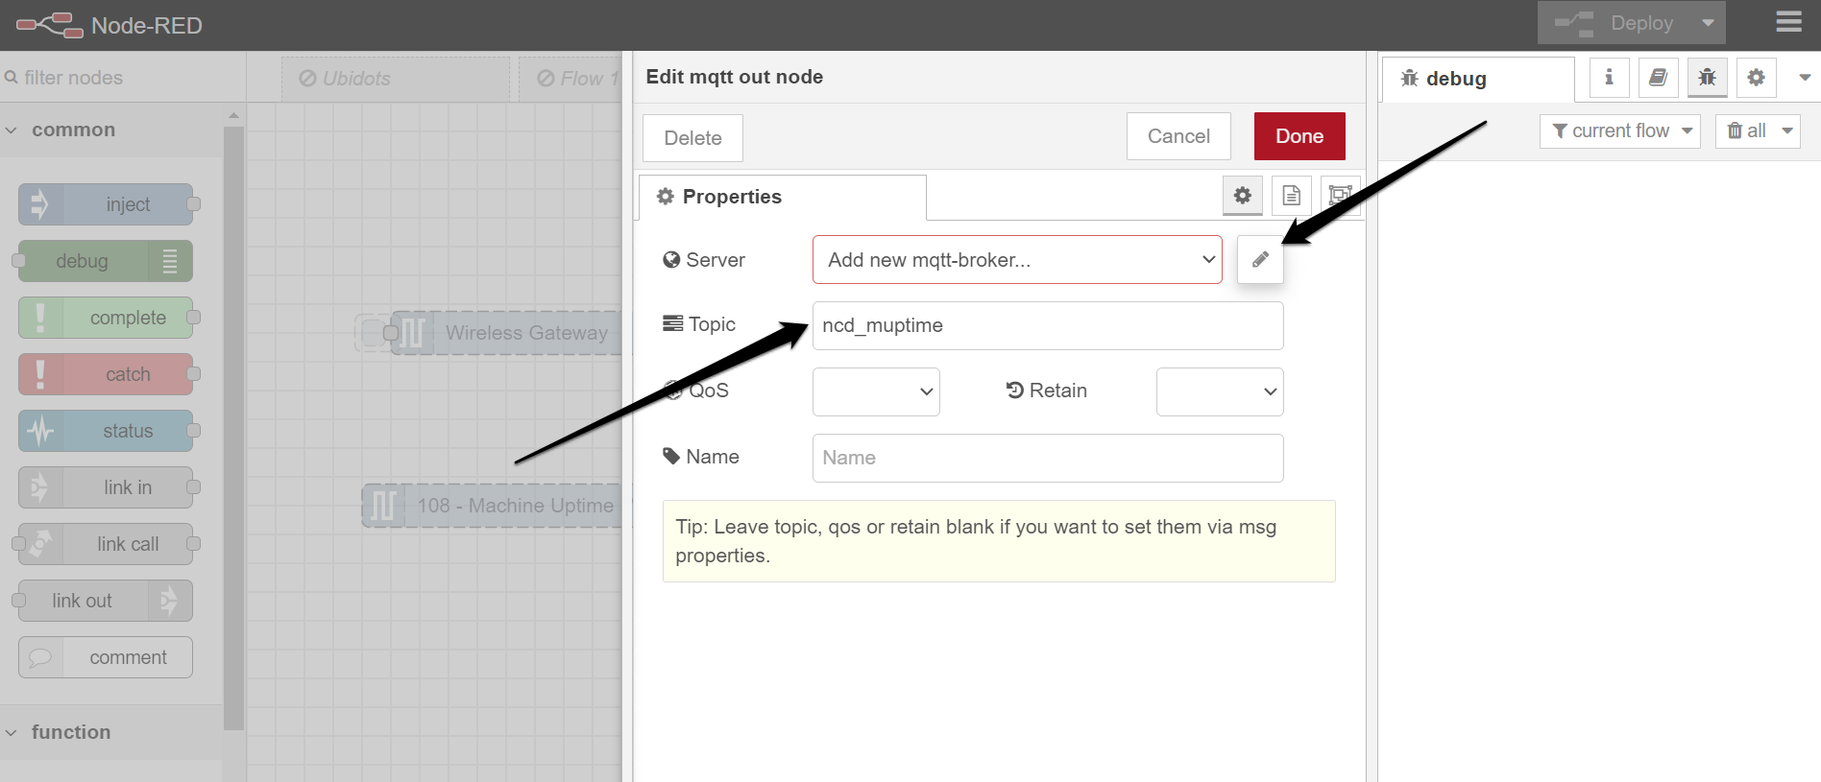
Task: Click the Cancel button
Action: pyautogui.click(x=1178, y=136)
